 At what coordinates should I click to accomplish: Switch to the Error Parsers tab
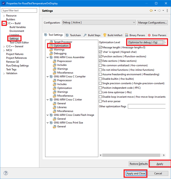click(157, 35)
